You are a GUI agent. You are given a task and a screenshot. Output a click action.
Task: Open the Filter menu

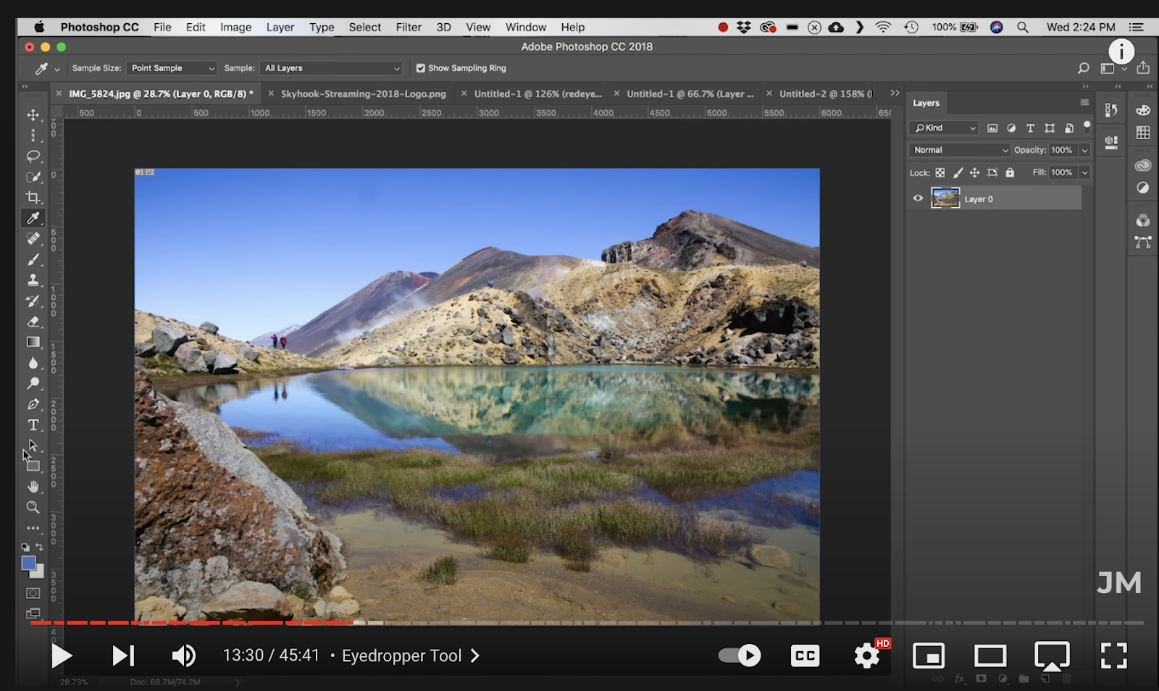(x=409, y=27)
